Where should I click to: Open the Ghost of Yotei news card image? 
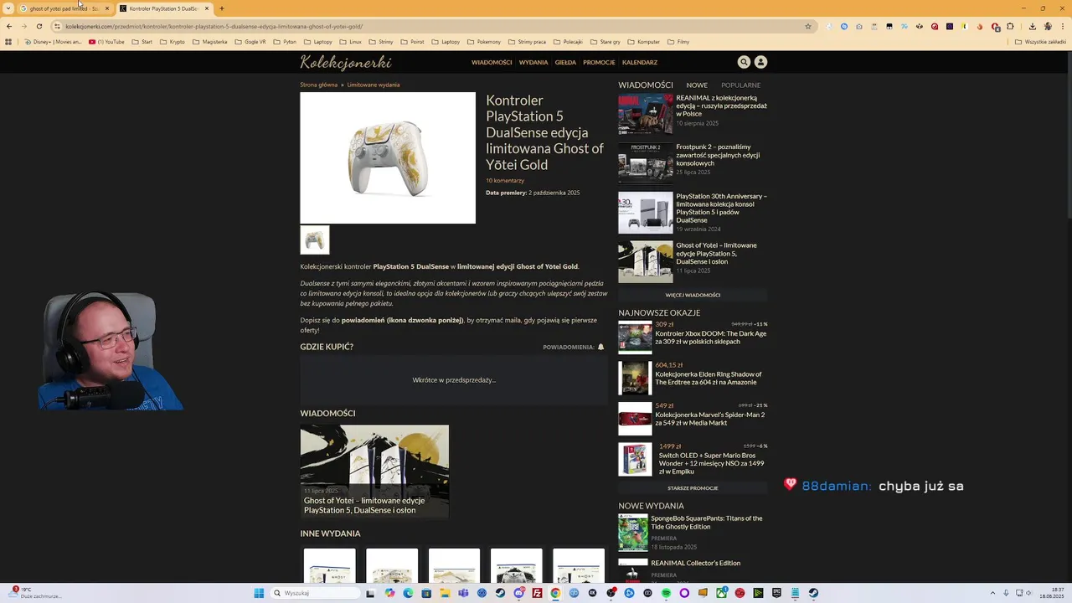(374, 472)
